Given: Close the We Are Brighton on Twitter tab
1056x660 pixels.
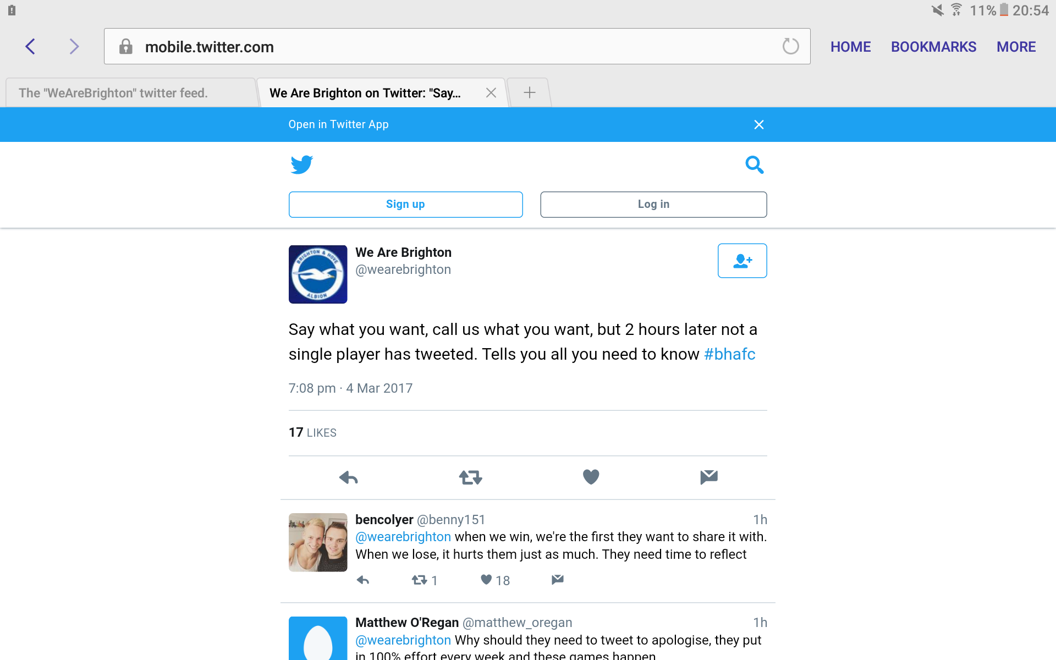Looking at the screenshot, I should (x=491, y=93).
